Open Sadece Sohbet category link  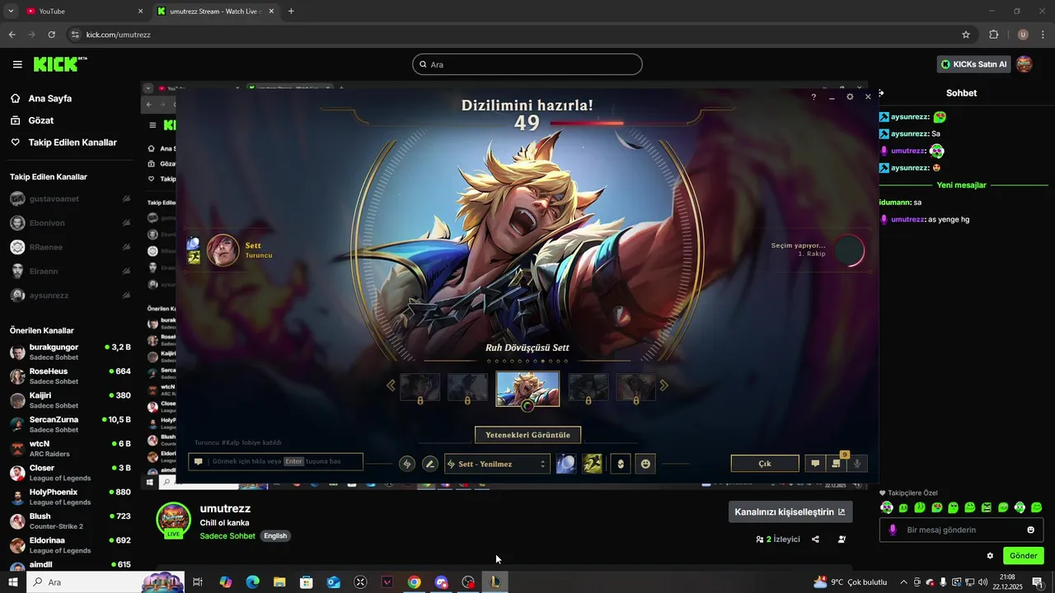pos(227,536)
